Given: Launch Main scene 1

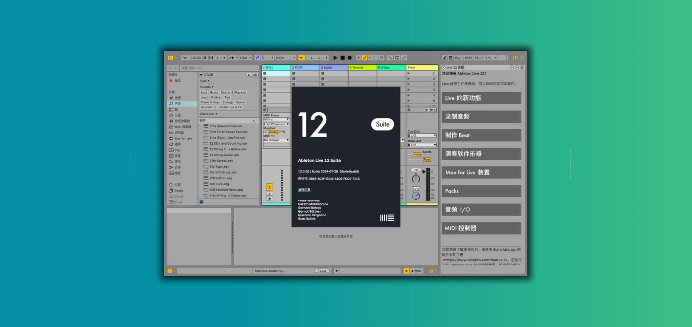Looking at the screenshot, I should pyautogui.click(x=409, y=73).
